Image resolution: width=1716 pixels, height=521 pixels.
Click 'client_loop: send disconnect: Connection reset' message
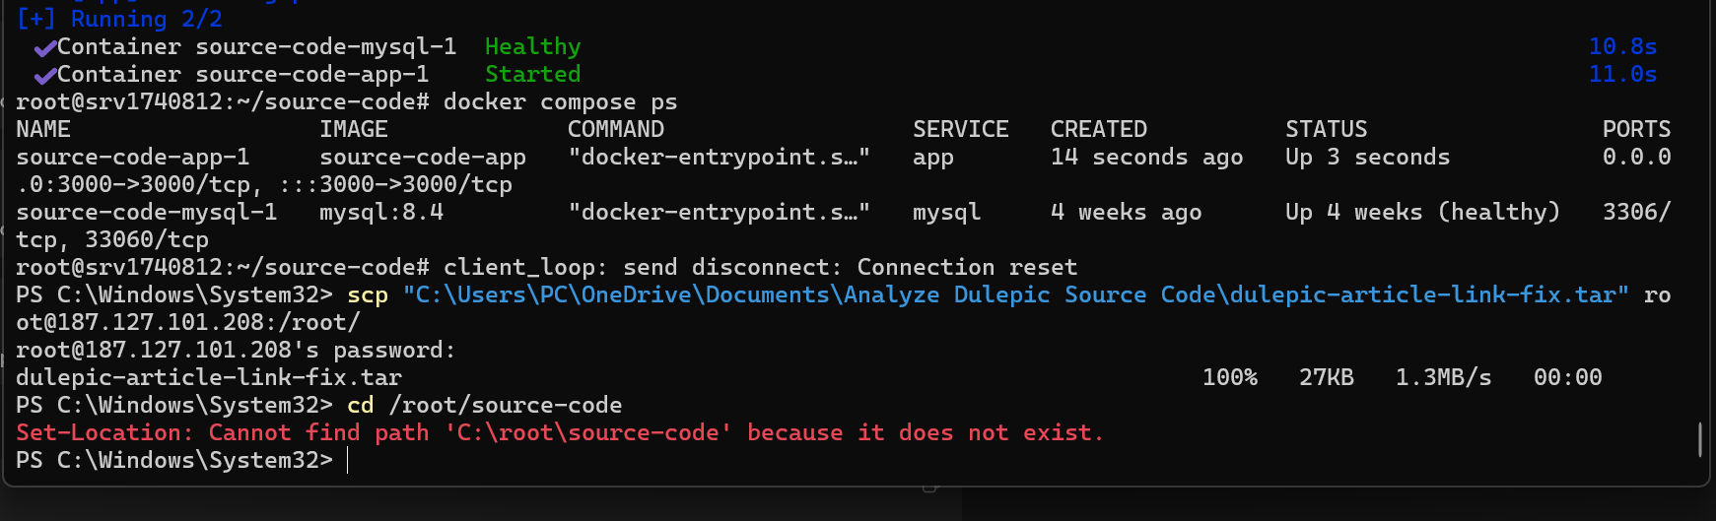point(760,268)
